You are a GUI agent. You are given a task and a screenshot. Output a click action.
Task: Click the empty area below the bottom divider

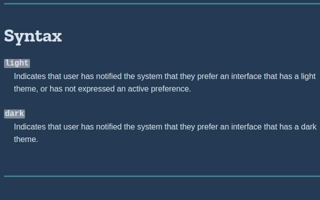162,189
